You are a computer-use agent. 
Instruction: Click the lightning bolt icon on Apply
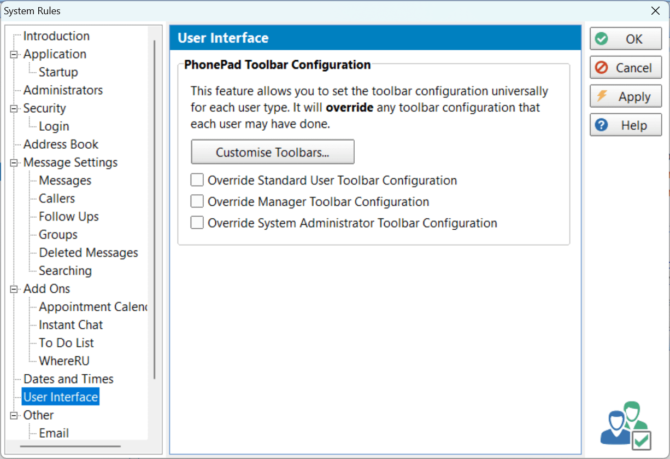pyautogui.click(x=602, y=96)
